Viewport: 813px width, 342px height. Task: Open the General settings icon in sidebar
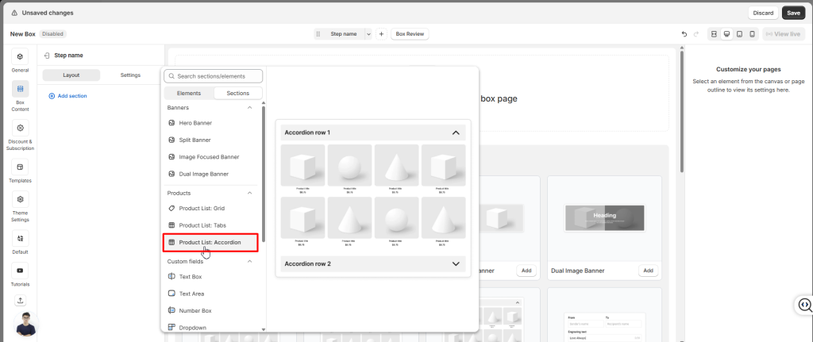pos(20,57)
